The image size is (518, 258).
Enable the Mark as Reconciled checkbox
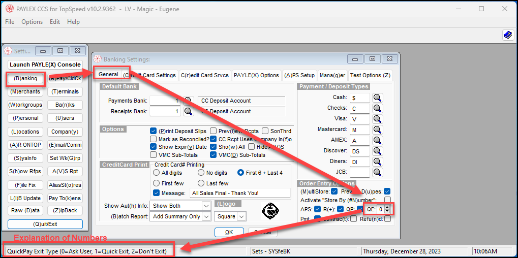click(x=153, y=139)
